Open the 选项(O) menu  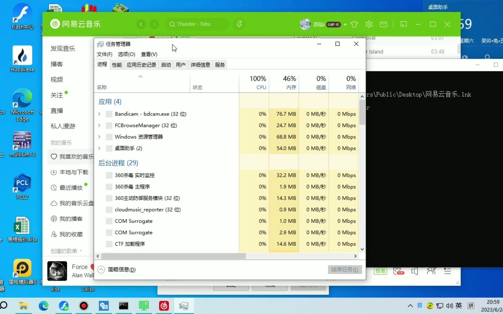126,54
